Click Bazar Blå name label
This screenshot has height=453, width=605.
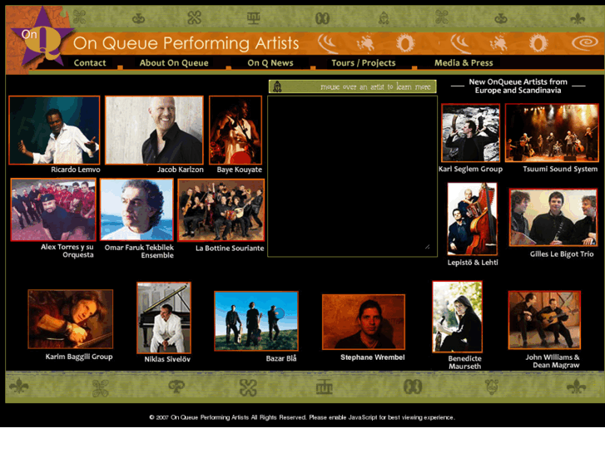(x=281, y=358)
